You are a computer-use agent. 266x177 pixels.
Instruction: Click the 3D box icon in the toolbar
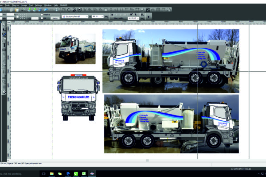click(x=79, y=10)
